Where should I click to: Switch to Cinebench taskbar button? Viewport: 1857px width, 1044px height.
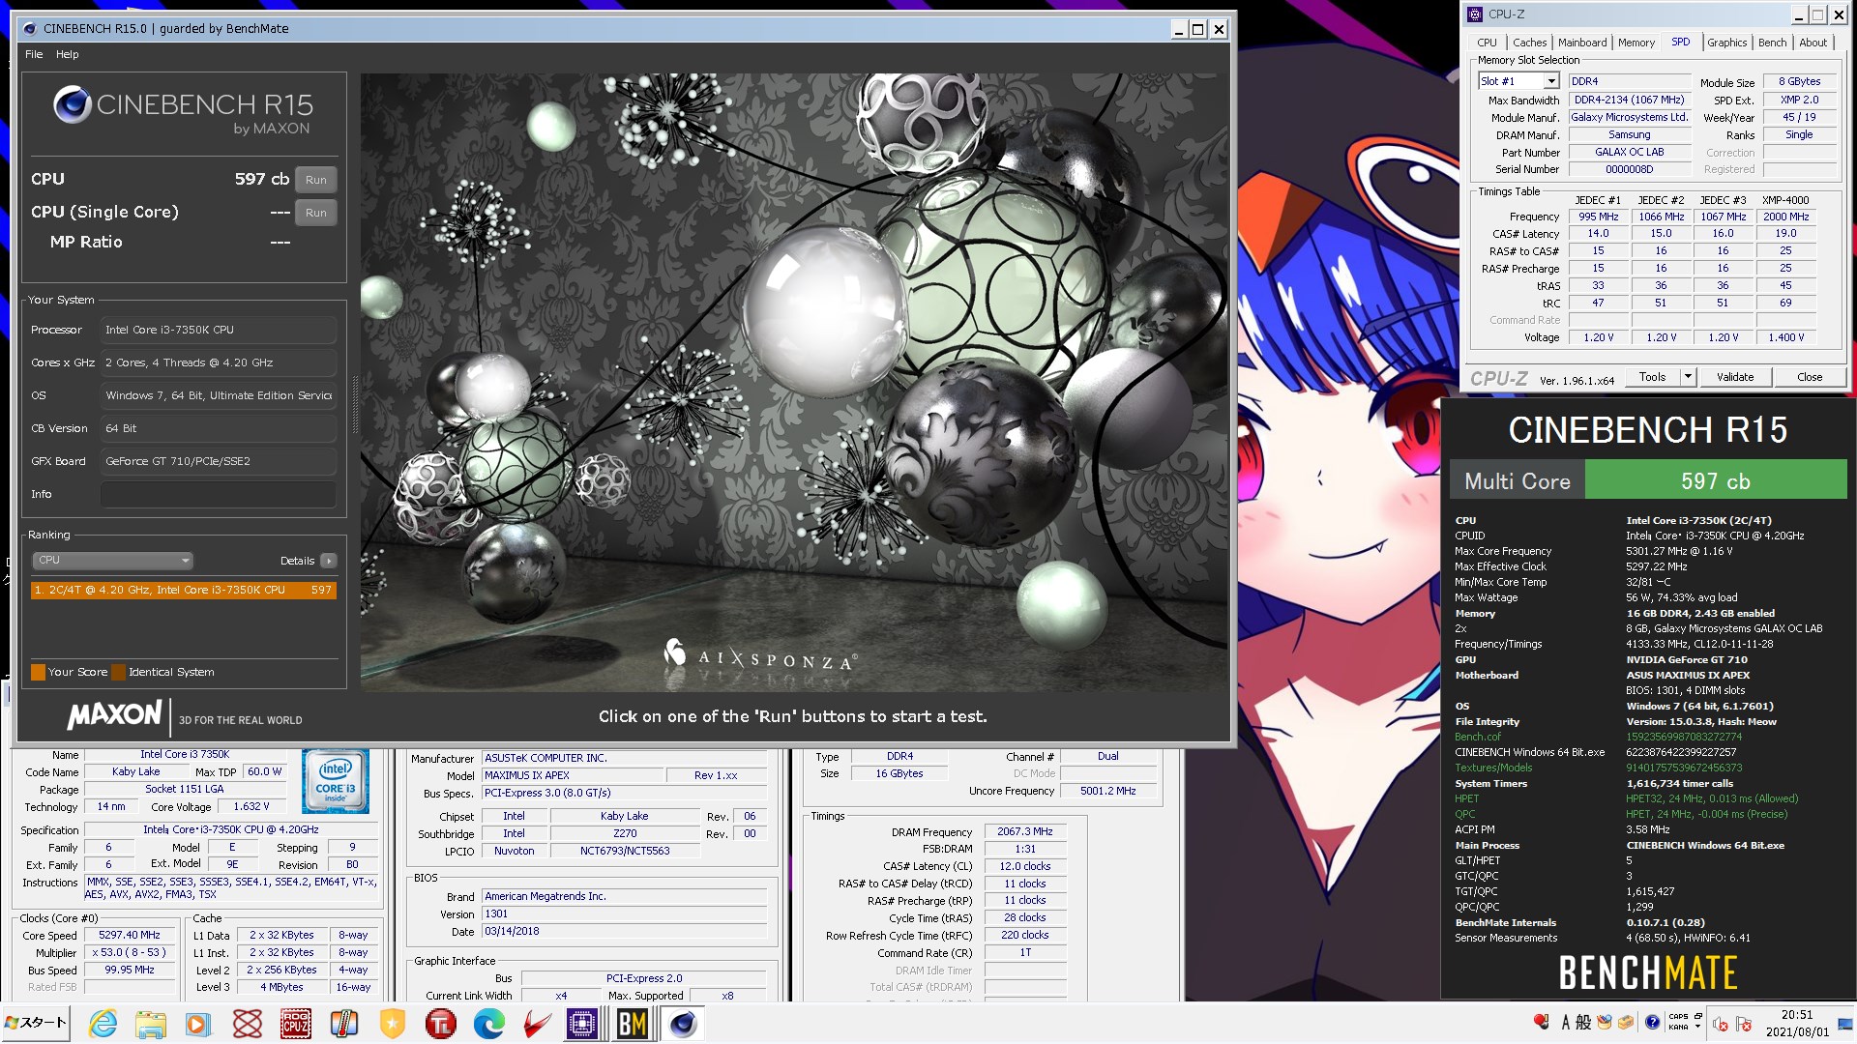[683, 1024]
